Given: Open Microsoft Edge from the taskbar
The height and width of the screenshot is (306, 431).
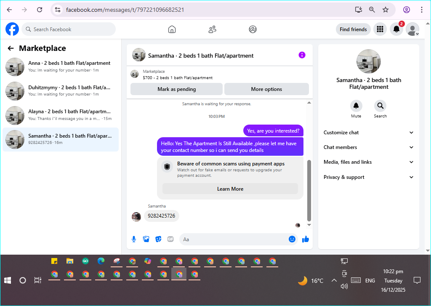Looking at the screenshot, I should pos(101,261).
